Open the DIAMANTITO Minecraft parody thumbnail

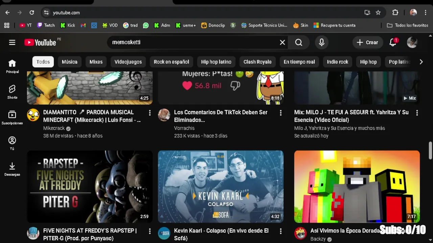click(90, 88)
